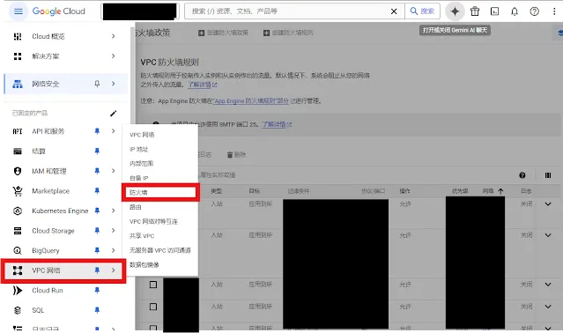This screenshot has height=333, width=563.
Task: Toggle the pin icon beside 网络安全
Action: pyautogui.click(x=97, y=84)
